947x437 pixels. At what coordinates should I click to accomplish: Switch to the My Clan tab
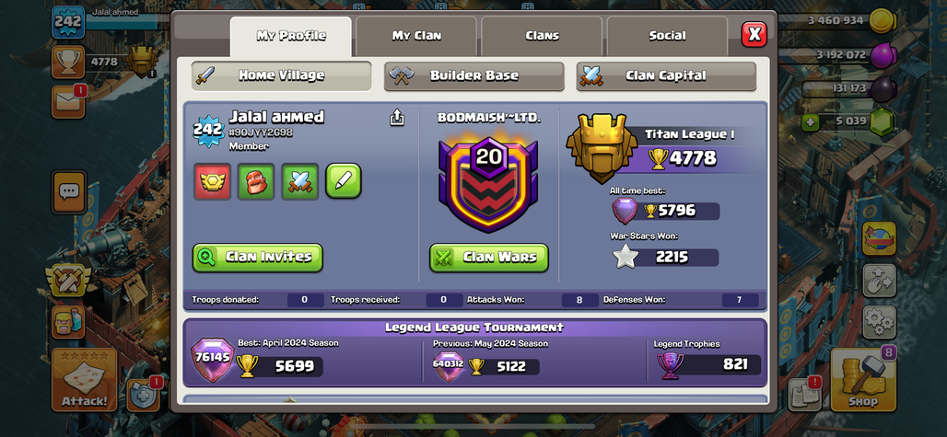coord(416,36)
